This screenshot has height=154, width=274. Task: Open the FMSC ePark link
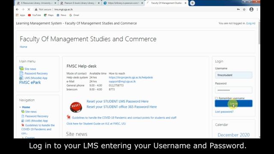[x=30, y=83]
